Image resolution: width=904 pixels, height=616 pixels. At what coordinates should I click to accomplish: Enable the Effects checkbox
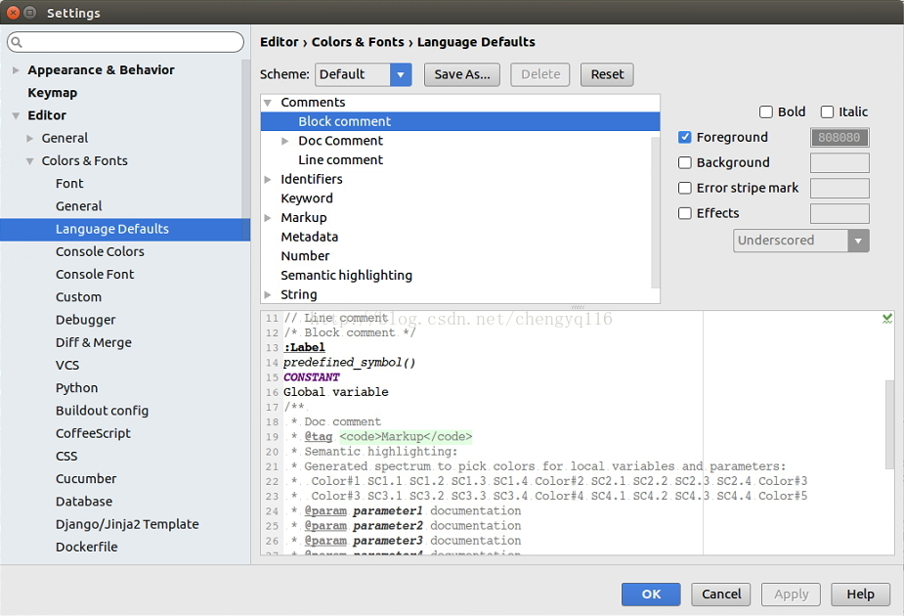tap(684, 213)
